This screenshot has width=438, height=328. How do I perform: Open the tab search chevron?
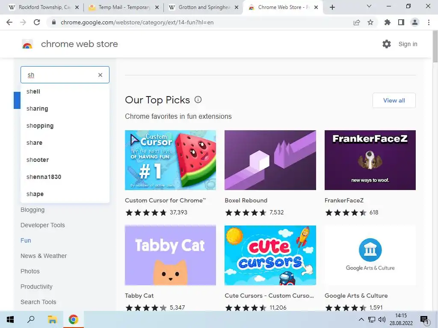coord(369,6)
